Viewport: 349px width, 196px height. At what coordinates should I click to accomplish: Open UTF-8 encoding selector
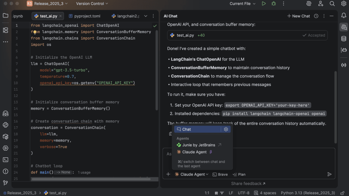click(243, 193)
